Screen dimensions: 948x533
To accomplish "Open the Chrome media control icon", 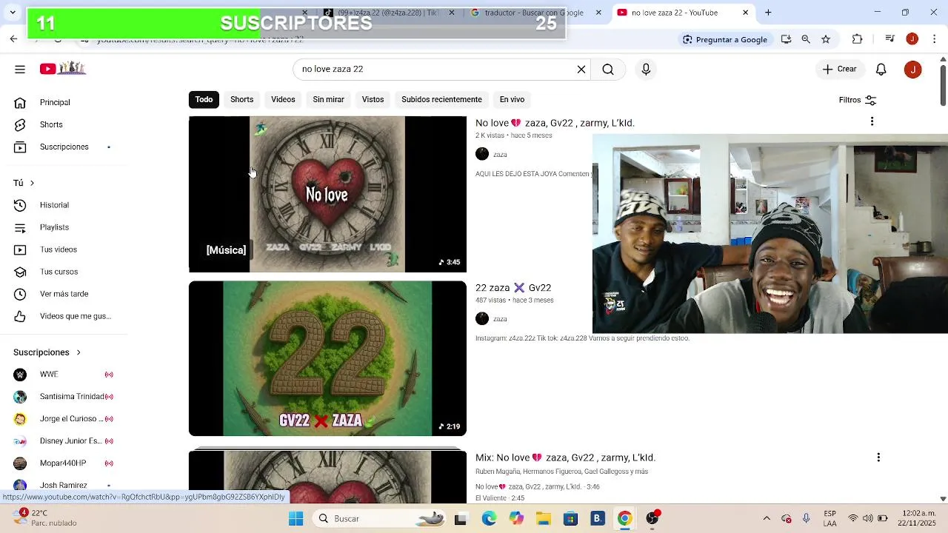I will coord(891,39).
